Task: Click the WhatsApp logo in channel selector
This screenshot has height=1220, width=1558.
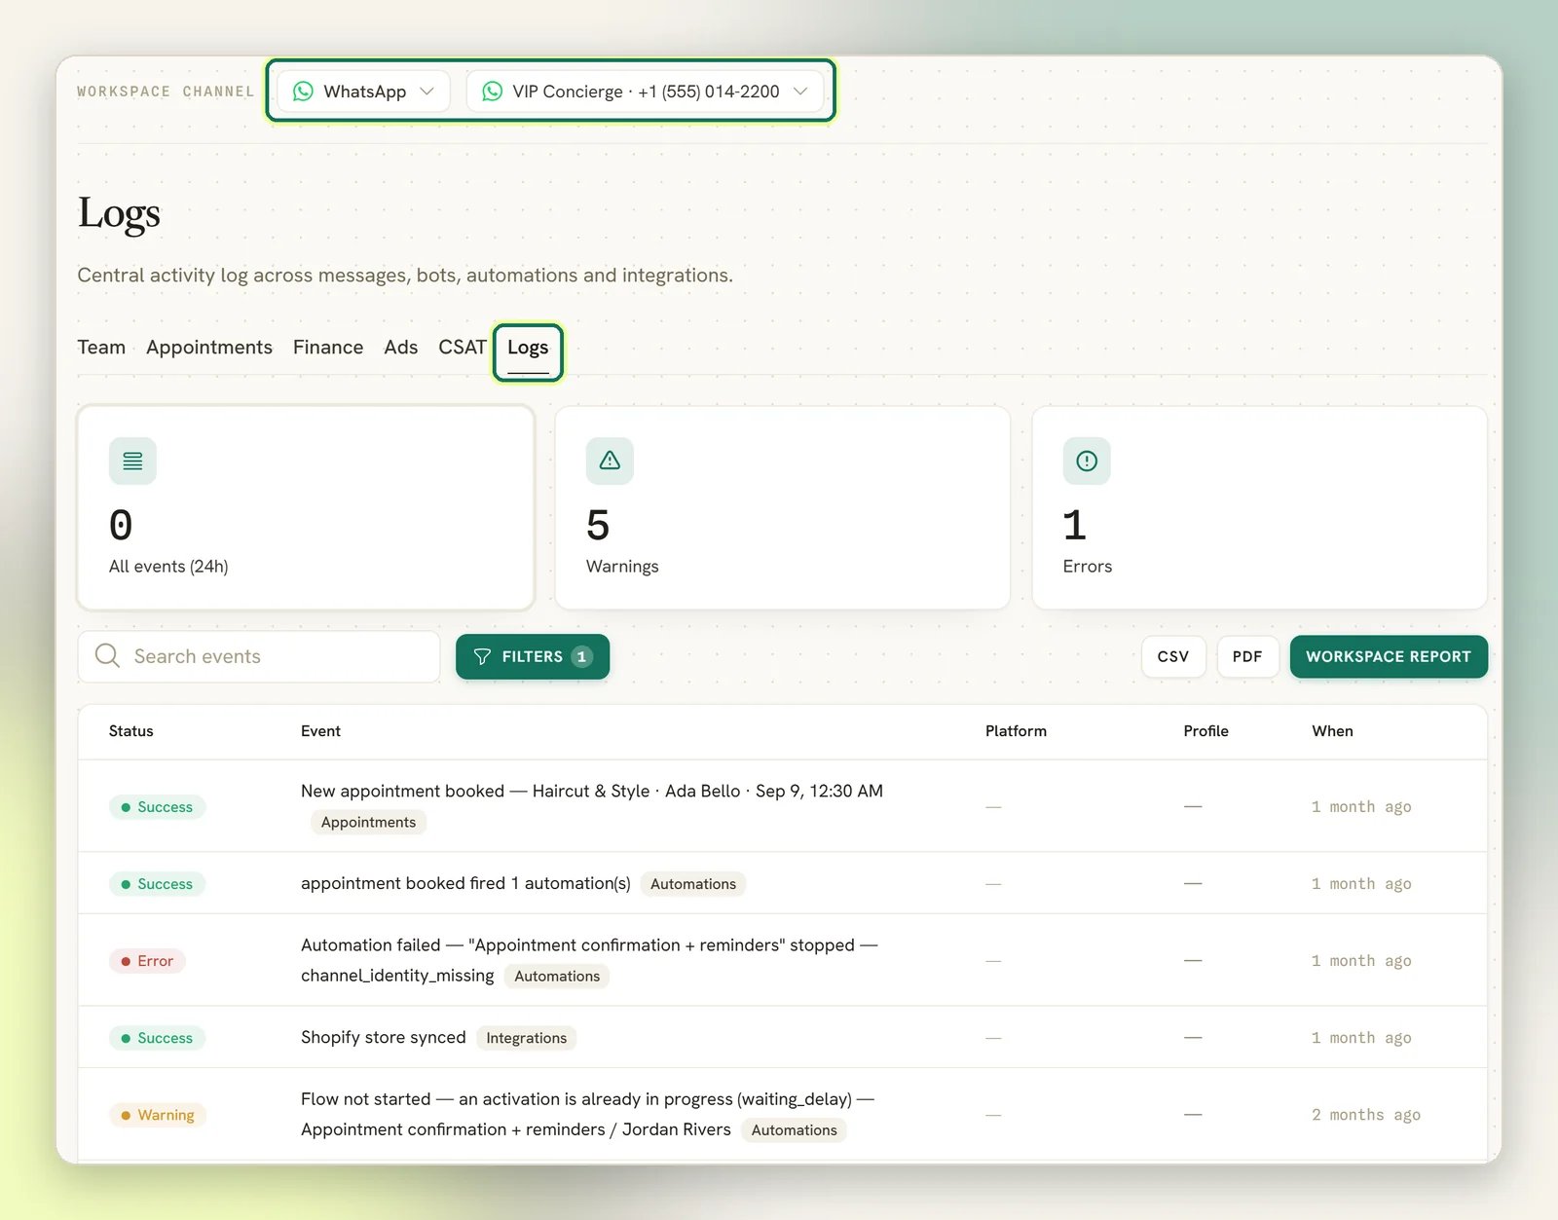Action: pyautogui.click(x=303, y=92)
